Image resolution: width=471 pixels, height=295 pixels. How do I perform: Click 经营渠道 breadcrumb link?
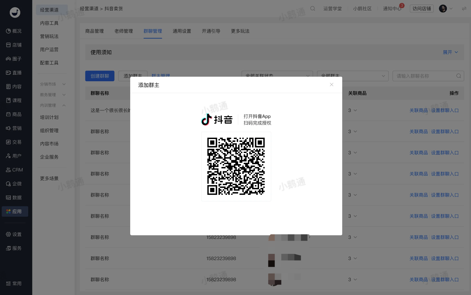coord(89,8)
